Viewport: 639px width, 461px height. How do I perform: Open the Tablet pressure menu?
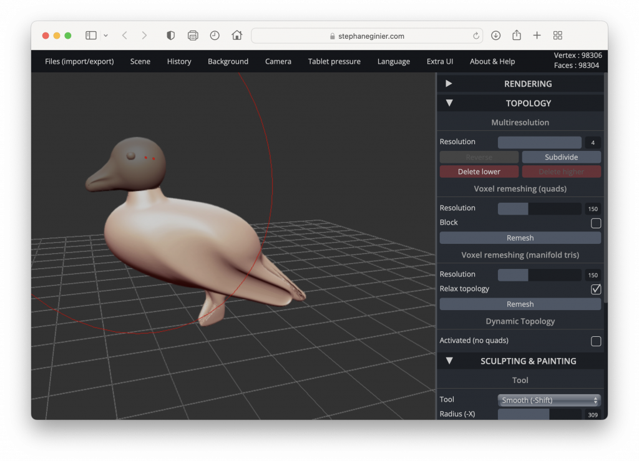pos(334,62)
